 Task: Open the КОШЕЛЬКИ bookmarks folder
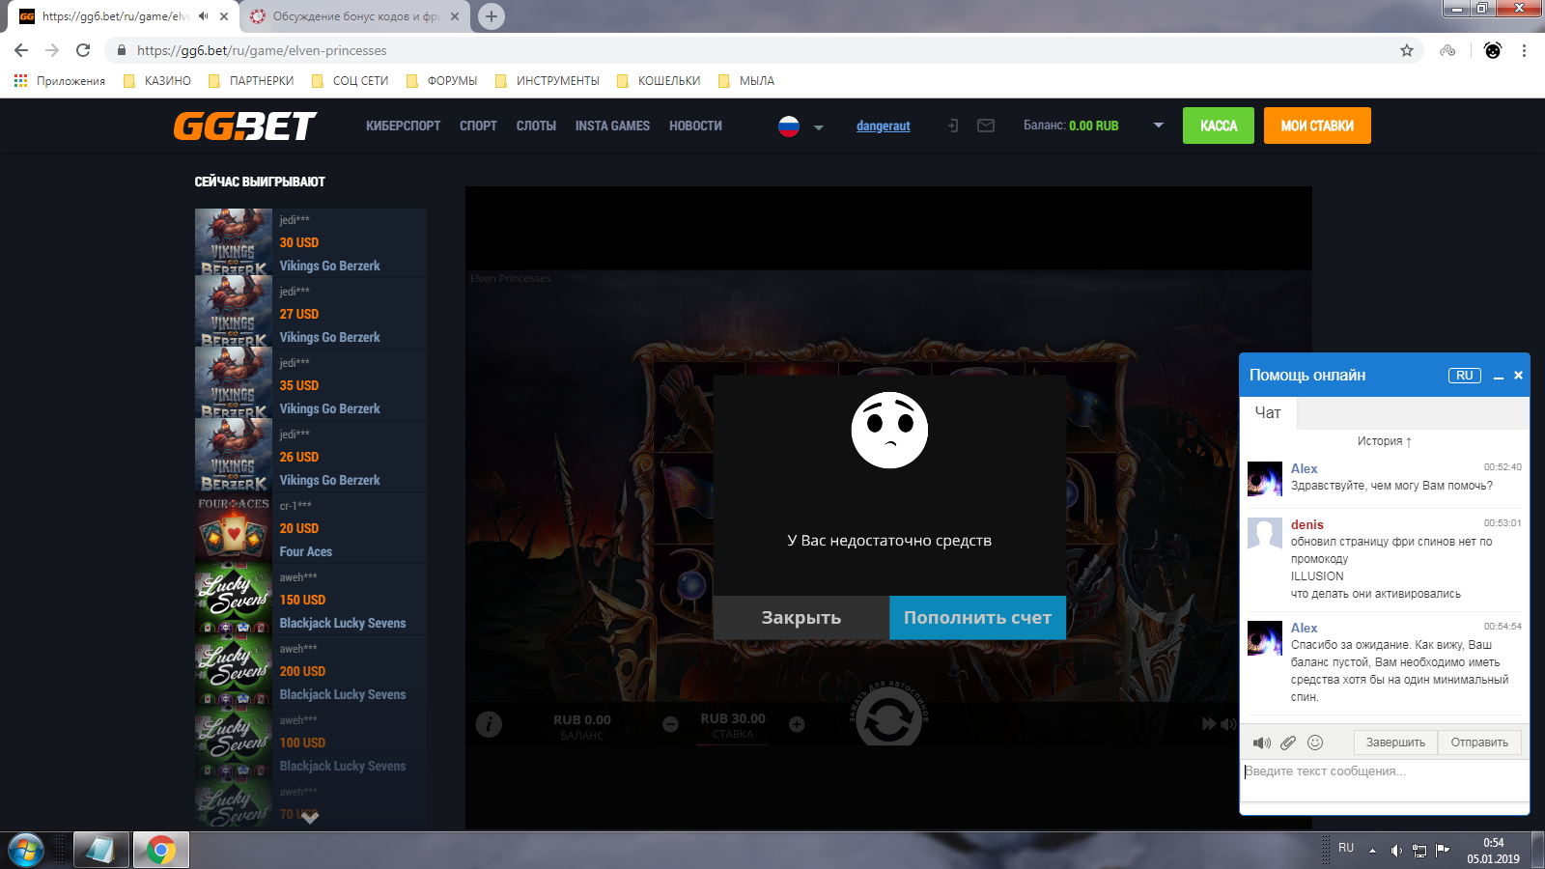[x=659, y=81]
